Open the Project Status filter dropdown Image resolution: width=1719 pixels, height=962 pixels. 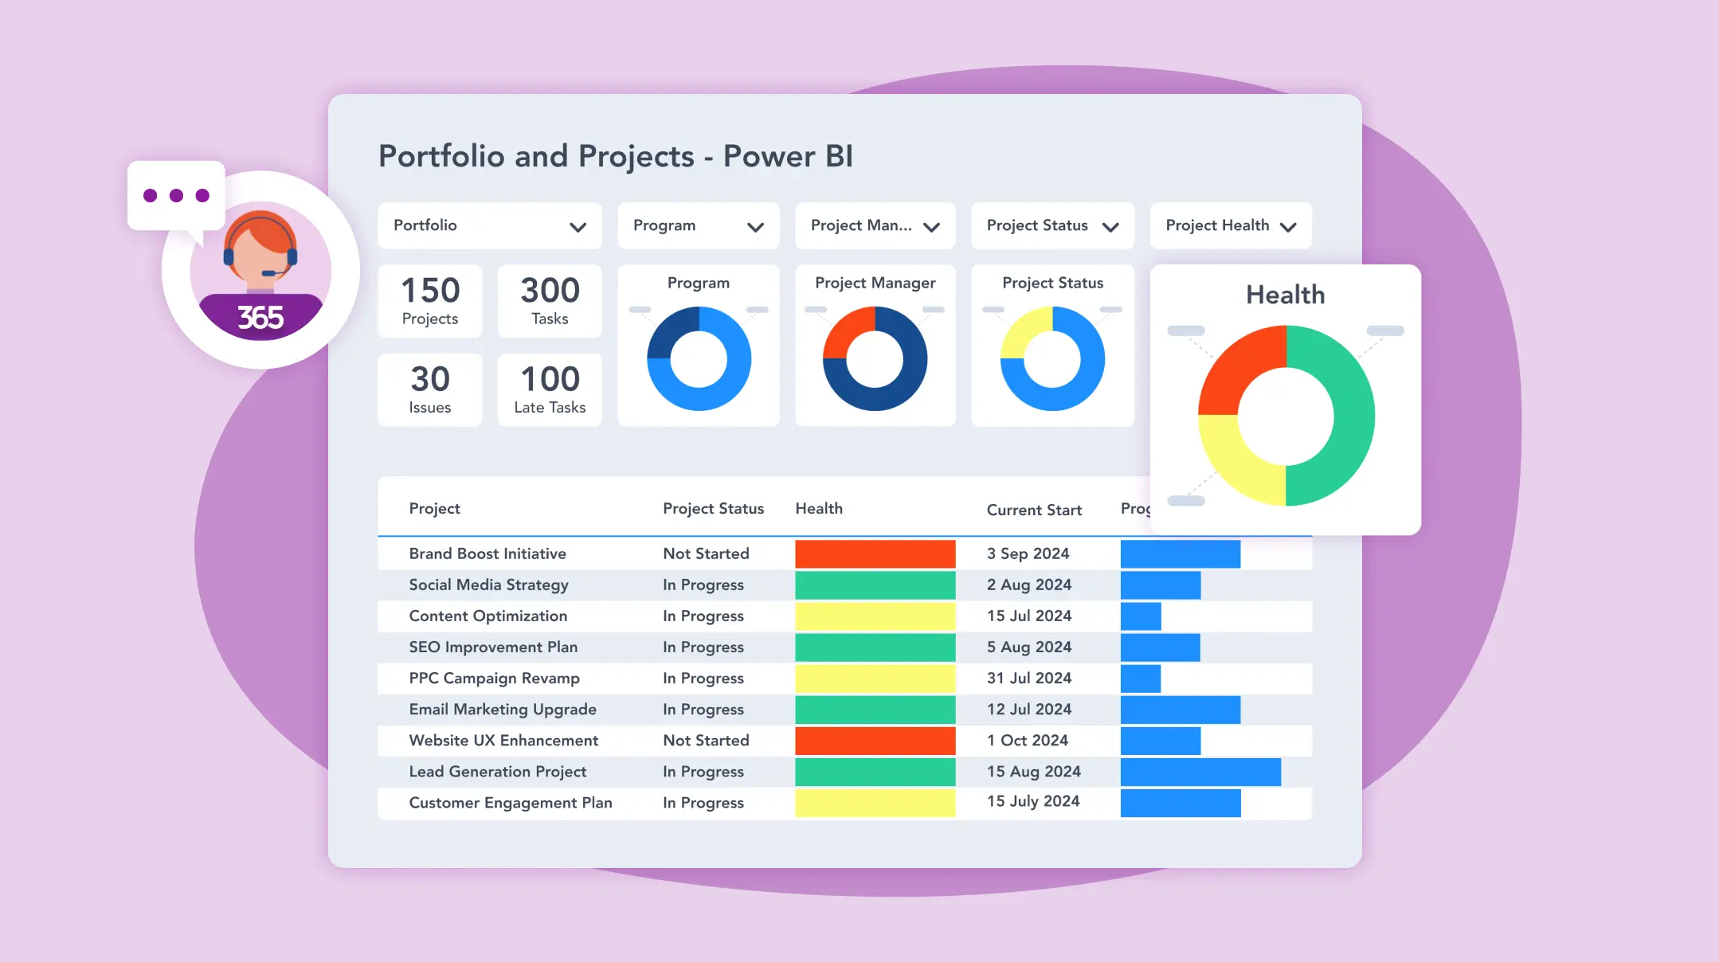coord(1051,225)
